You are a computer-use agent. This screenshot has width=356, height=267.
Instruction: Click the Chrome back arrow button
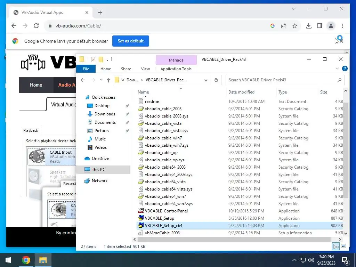tap(14, 26)
